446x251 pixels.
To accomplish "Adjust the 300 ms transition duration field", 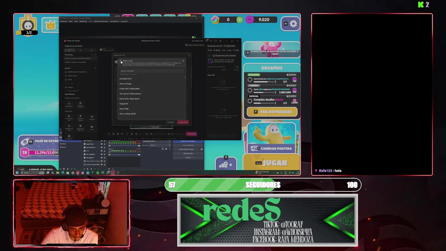I will [x=160, y=145].
